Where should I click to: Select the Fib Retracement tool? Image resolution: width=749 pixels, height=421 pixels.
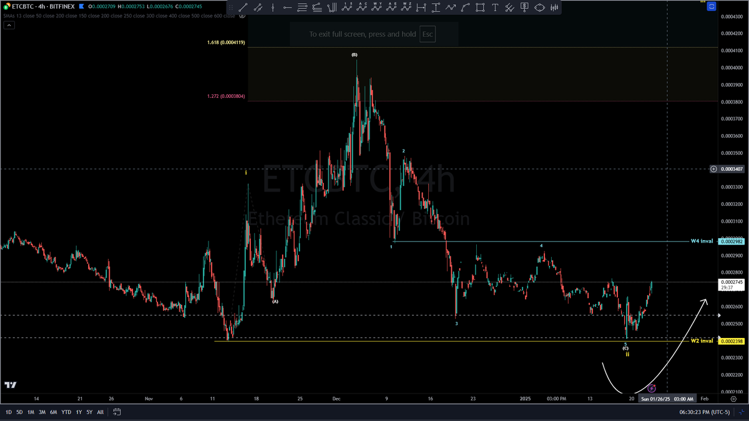tap(302, 7)
